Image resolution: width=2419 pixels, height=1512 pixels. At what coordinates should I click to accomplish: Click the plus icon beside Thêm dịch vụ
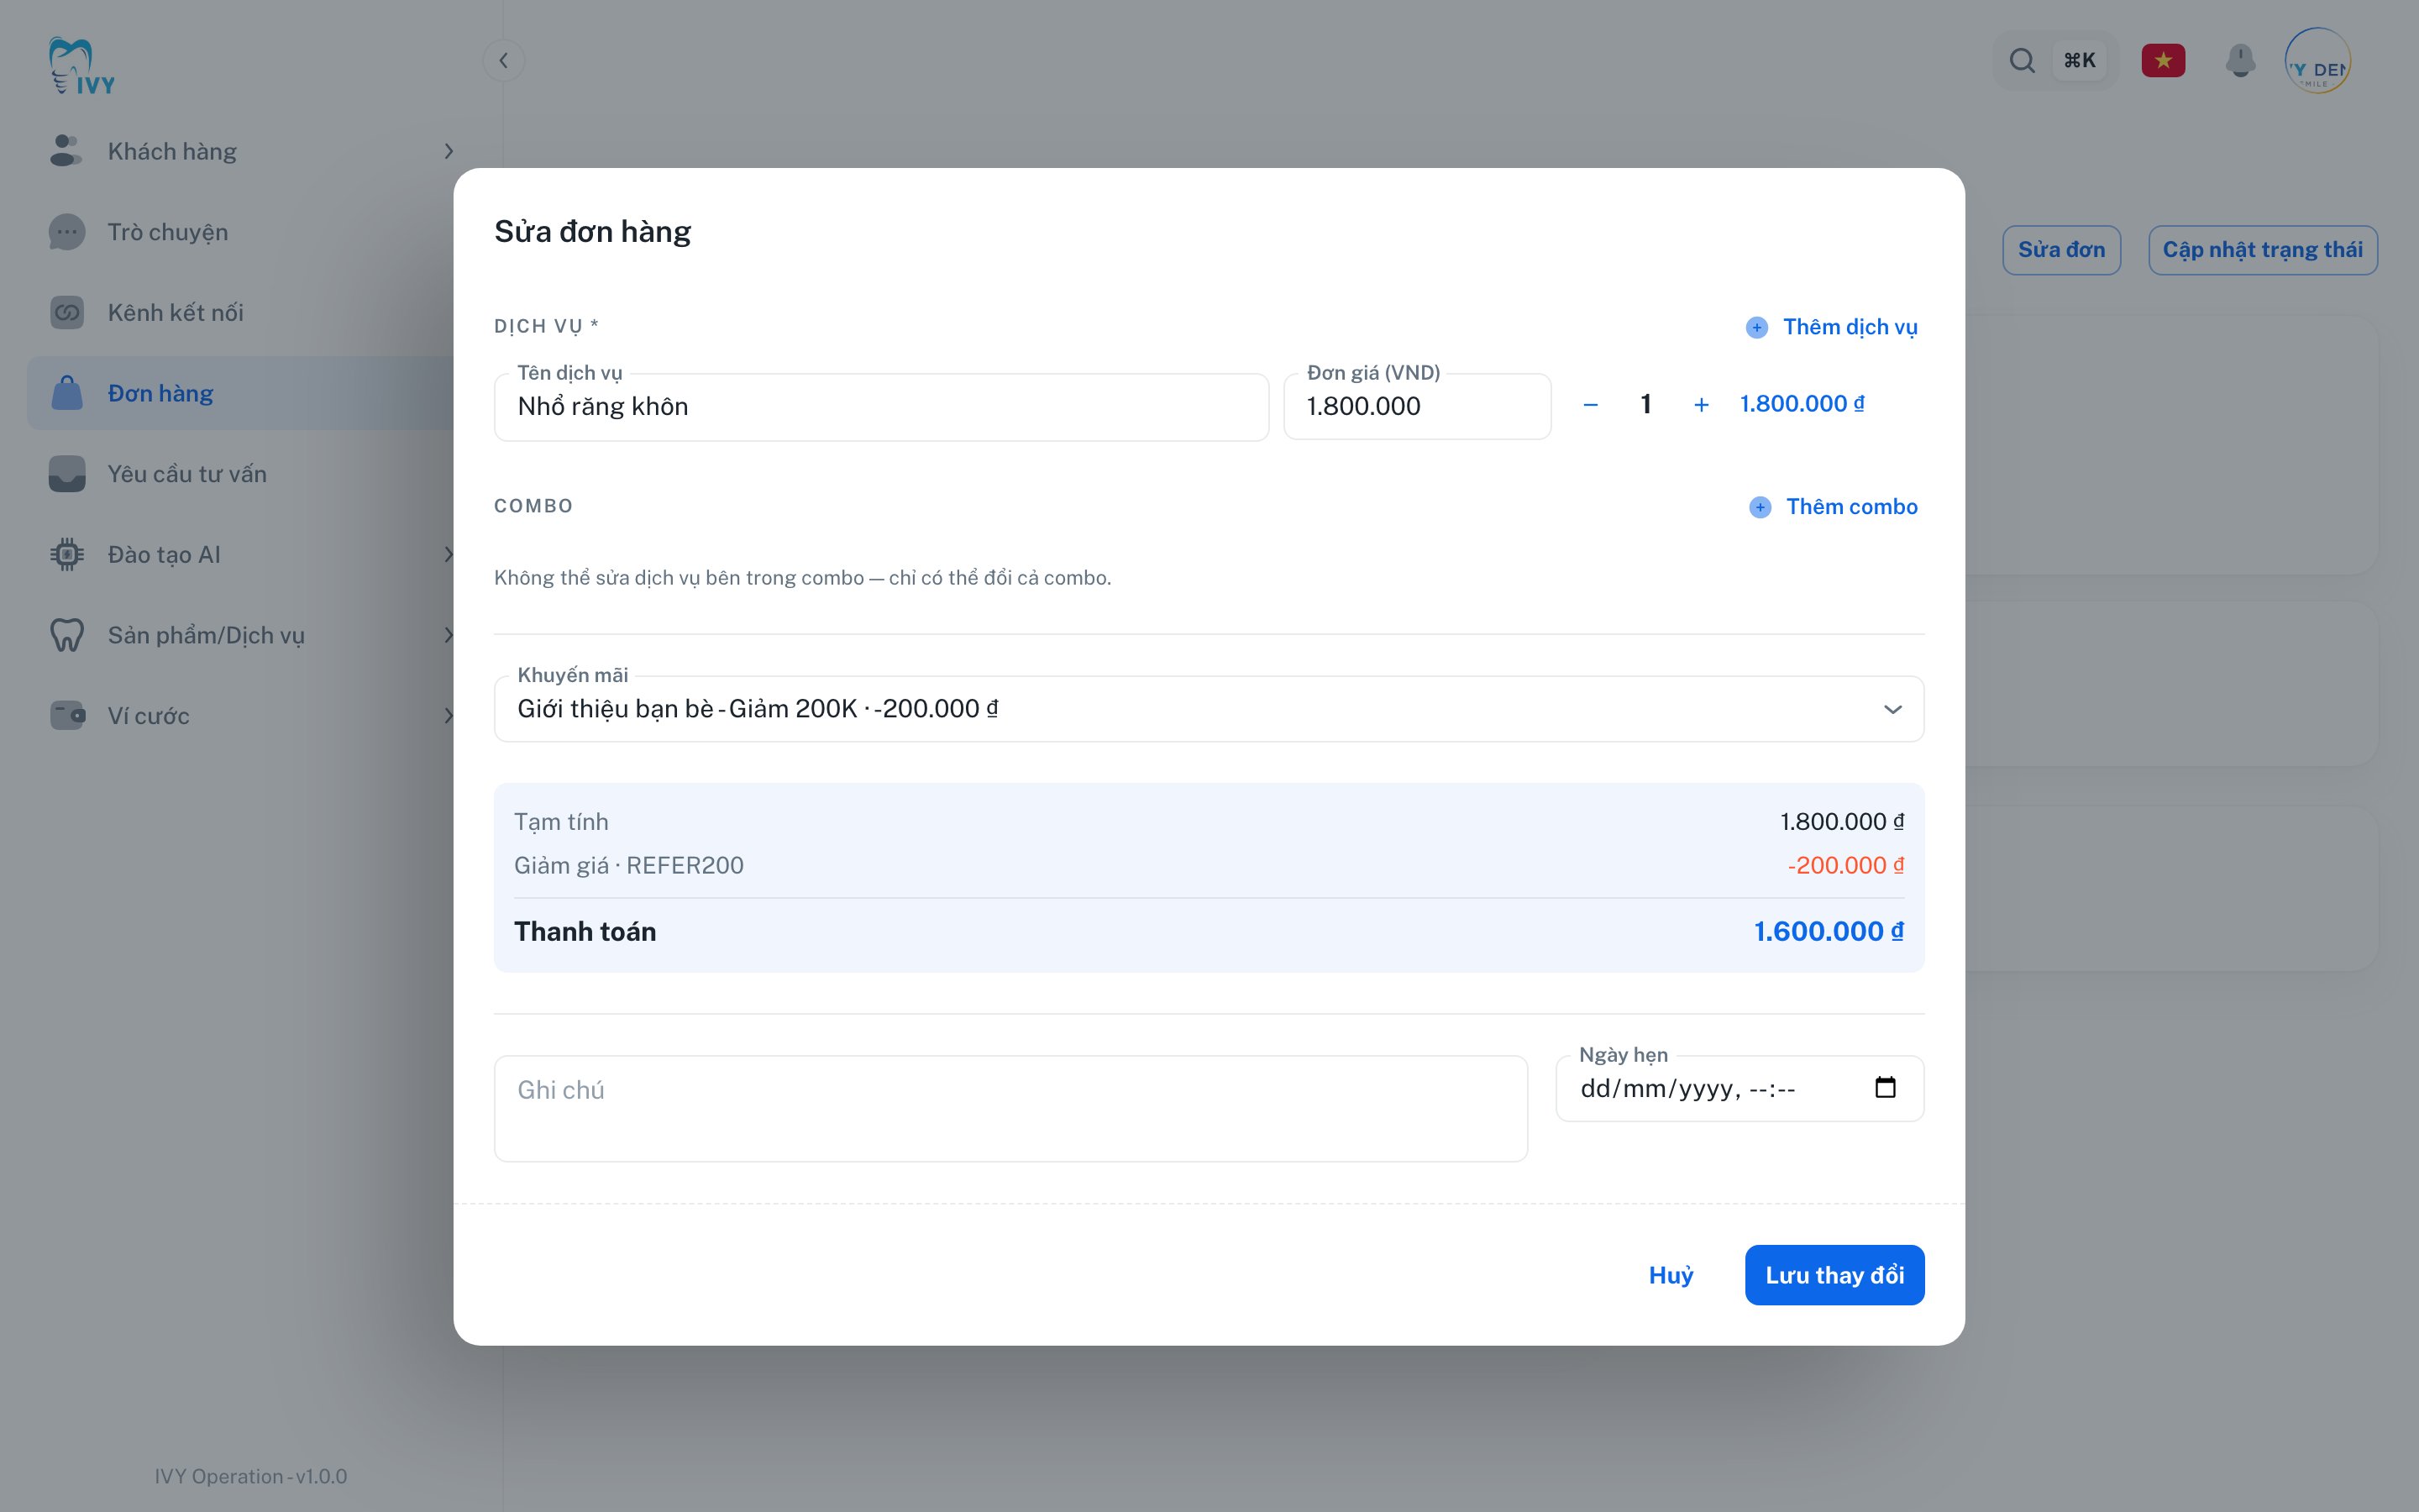(1756, 328)
